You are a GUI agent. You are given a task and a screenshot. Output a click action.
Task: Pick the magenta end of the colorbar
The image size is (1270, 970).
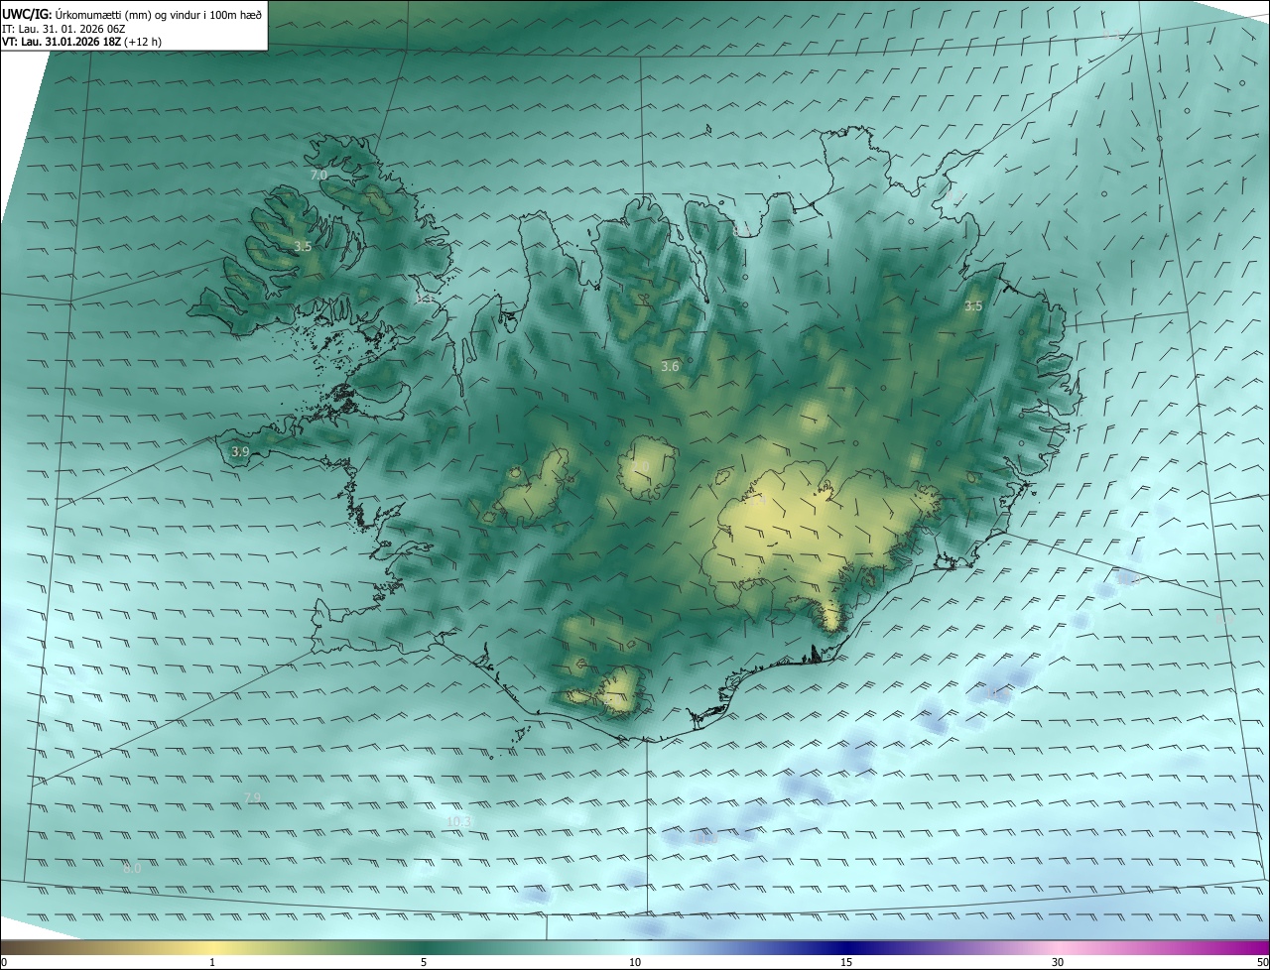[x=1250, y=947]
